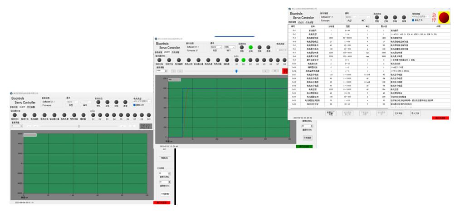Image resolution: width=460 pixels, height=212 pixels.
Task: Click the lit green D2 indicator lamp
Action: (x=244, y=60)
